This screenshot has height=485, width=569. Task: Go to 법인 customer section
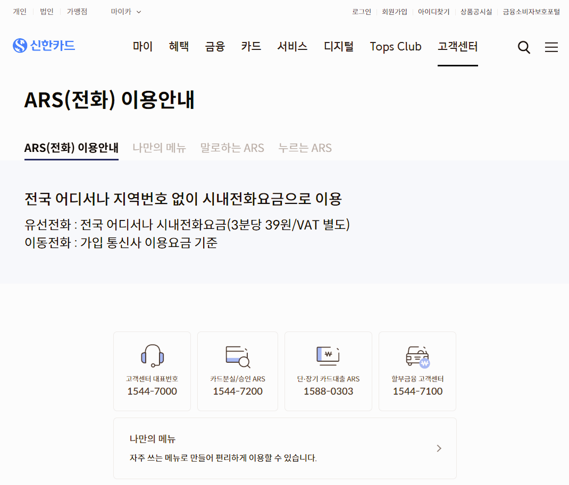point(46,12)
